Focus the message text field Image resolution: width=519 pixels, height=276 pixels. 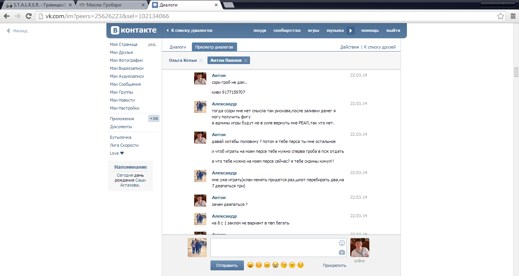(x=278, y=248)
